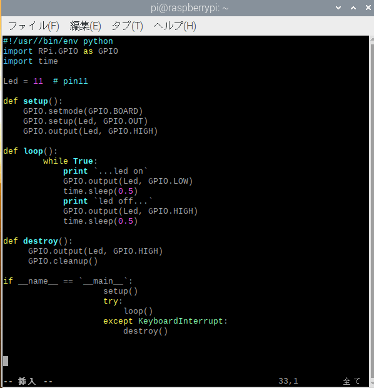The height and width of the screenshot is (388, 374).
Task: Click the line 'GPIO.cleanup()'
Action: coord(63,261)
